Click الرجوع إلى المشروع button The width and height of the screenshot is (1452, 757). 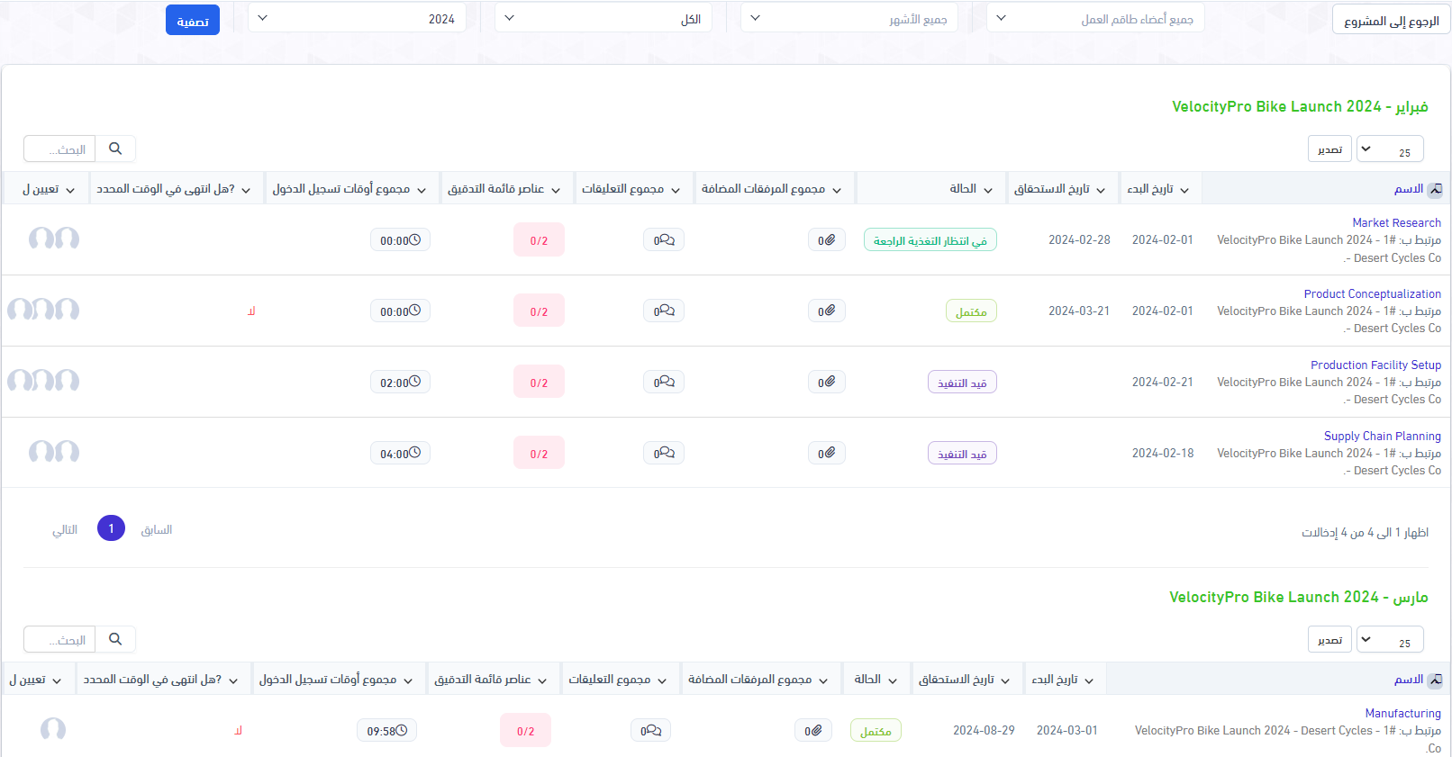point(1390,21)
